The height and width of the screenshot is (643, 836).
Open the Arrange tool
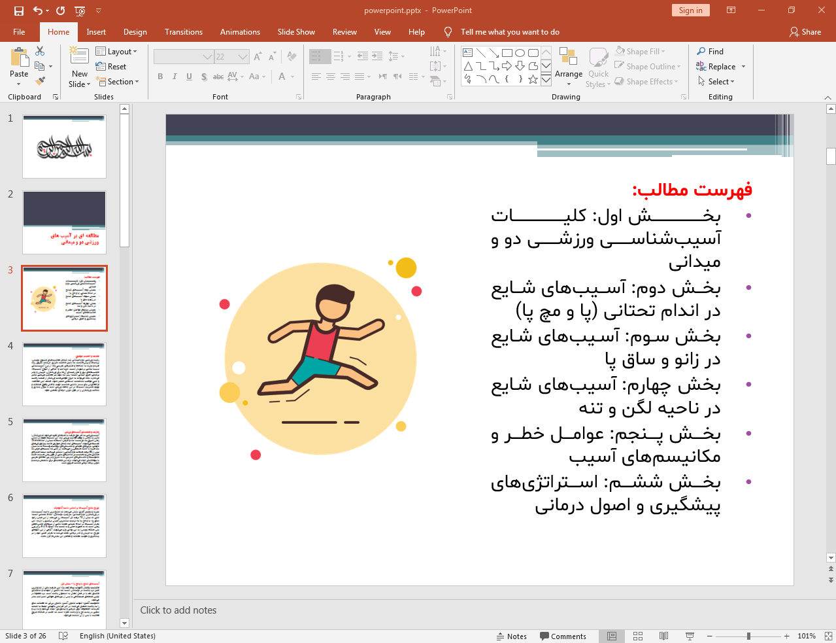coord(568,65)
